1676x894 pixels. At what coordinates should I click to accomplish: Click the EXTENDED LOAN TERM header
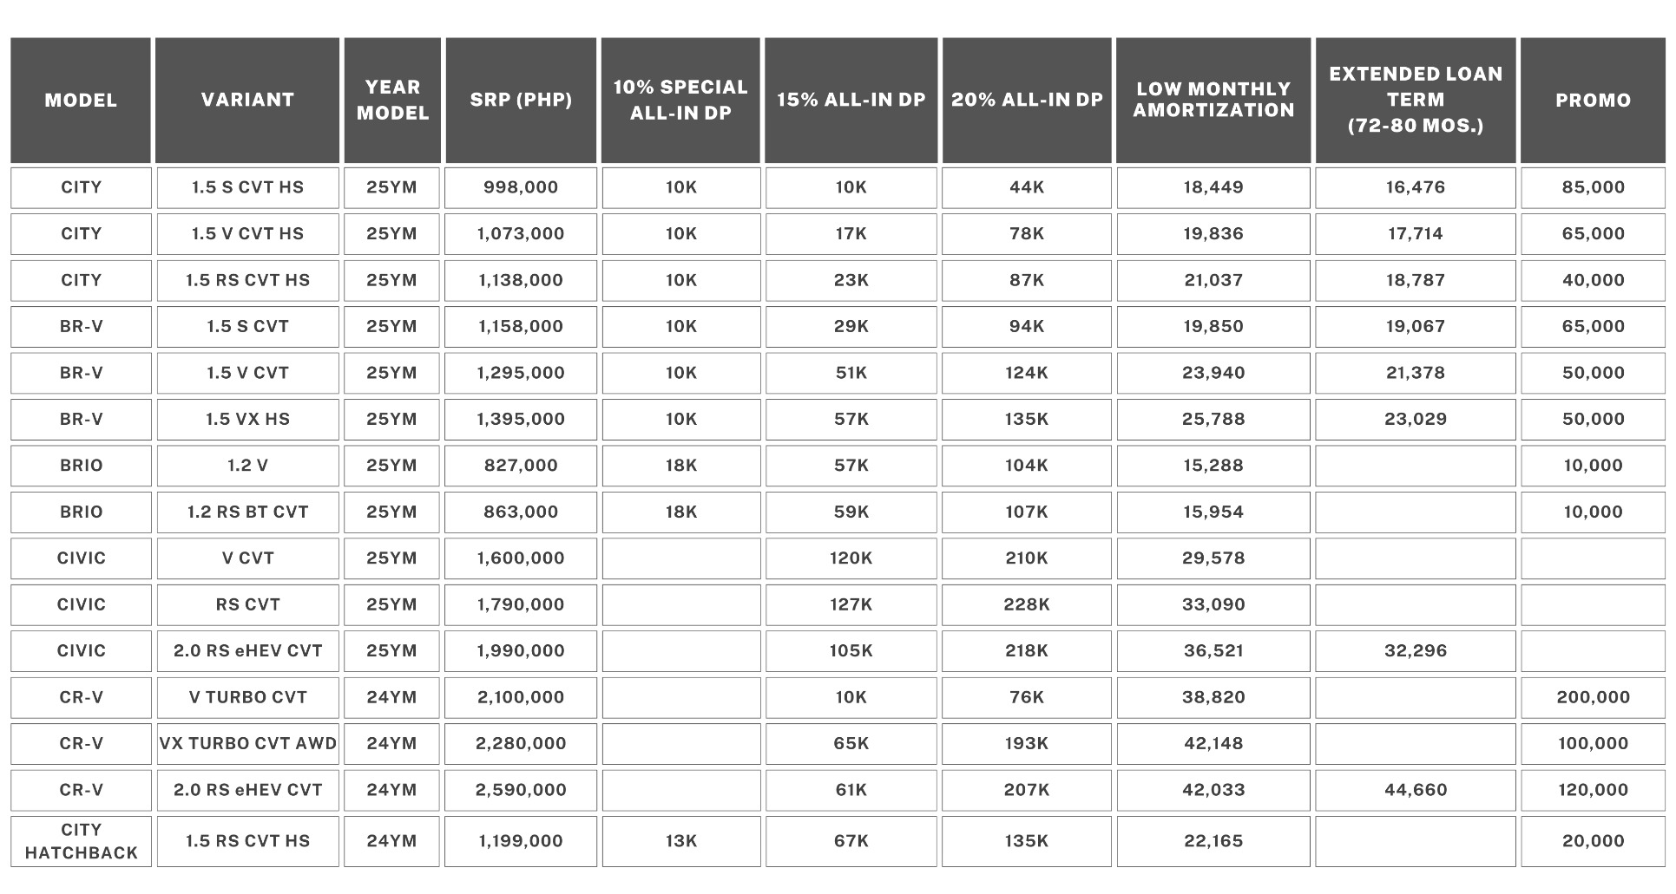pos(1415,101)
